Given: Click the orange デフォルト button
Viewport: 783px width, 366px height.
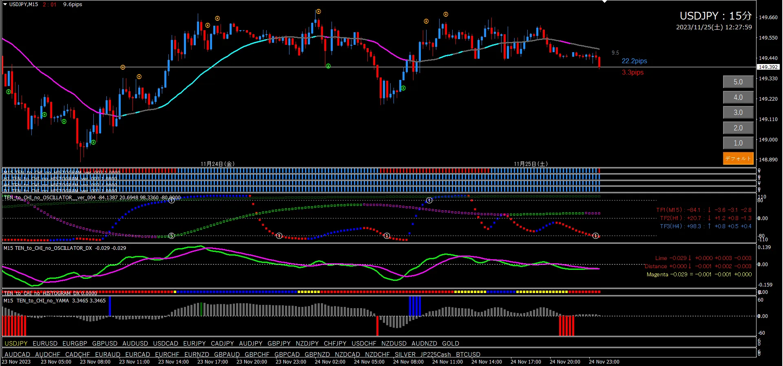Looking at the screenshot, I should pyautogui.click(x=738, y=159).
